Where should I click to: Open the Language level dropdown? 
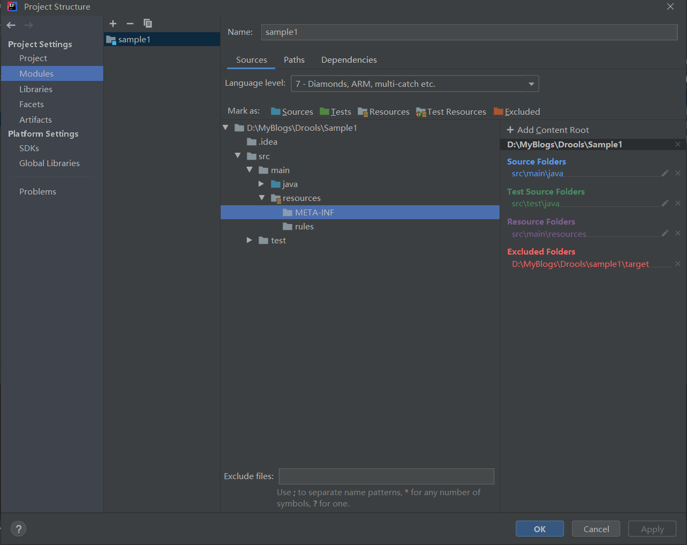(415, 84)
